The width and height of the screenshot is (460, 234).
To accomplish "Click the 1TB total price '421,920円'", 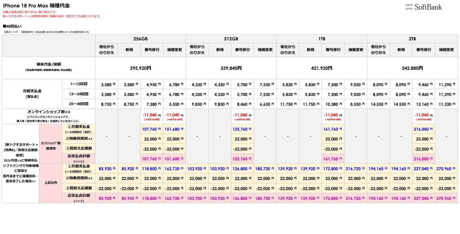I will (x=322, y=68).
